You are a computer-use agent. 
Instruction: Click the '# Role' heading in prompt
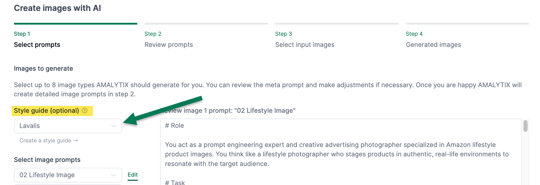point(174,126)
